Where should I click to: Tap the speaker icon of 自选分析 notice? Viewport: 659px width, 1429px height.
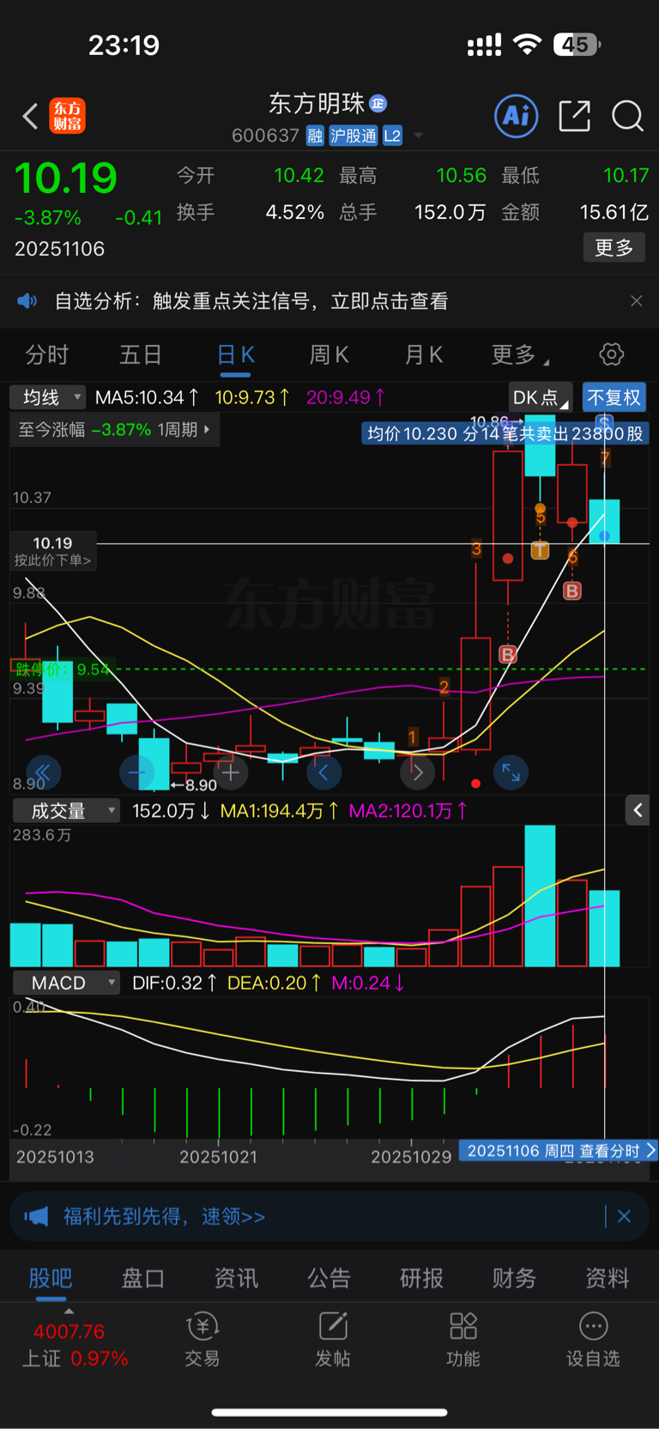tap(27, 301)
